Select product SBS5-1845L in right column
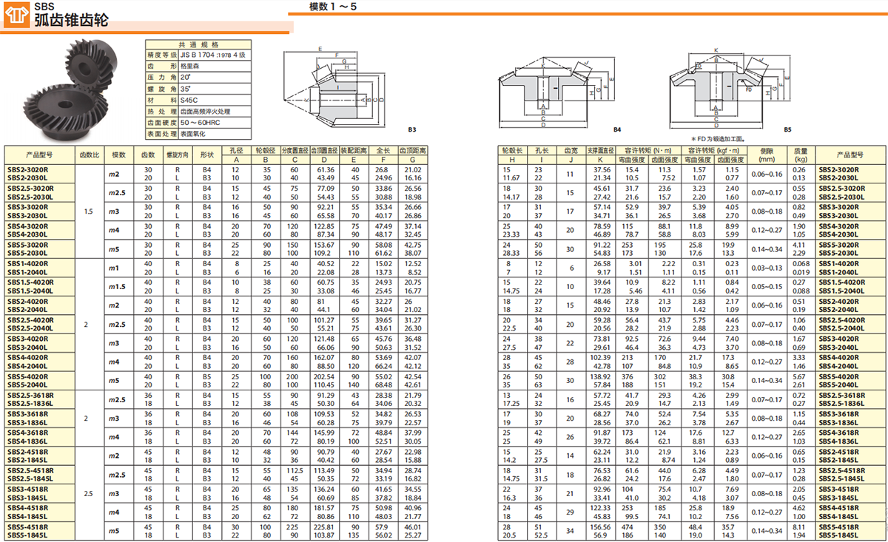Screen dimensions: 888x542 (841, 535)
